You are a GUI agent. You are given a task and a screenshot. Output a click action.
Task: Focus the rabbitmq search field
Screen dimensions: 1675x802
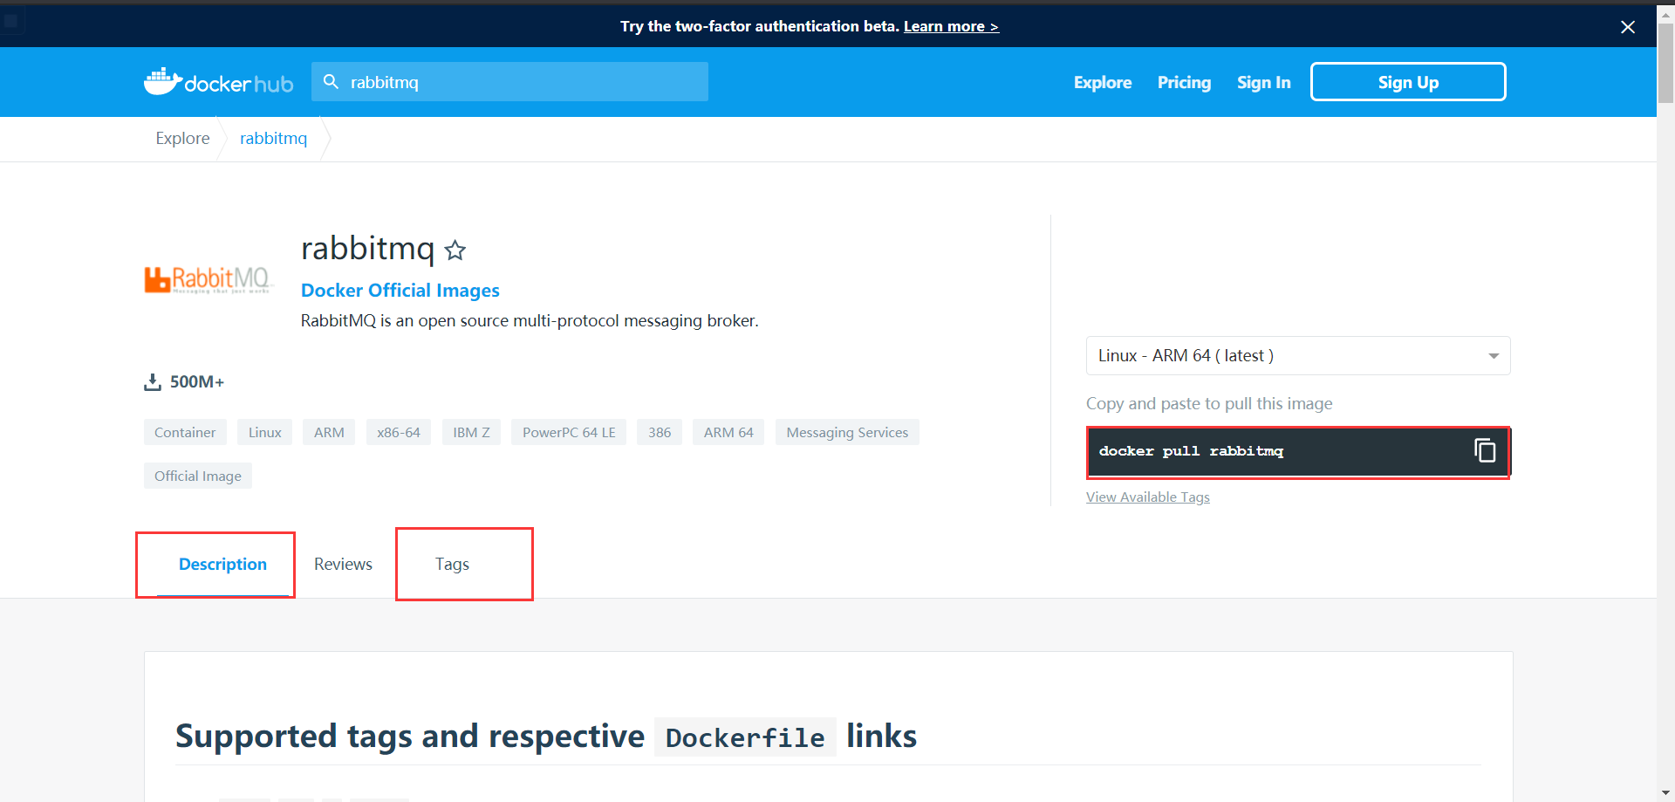pos(509,82)
